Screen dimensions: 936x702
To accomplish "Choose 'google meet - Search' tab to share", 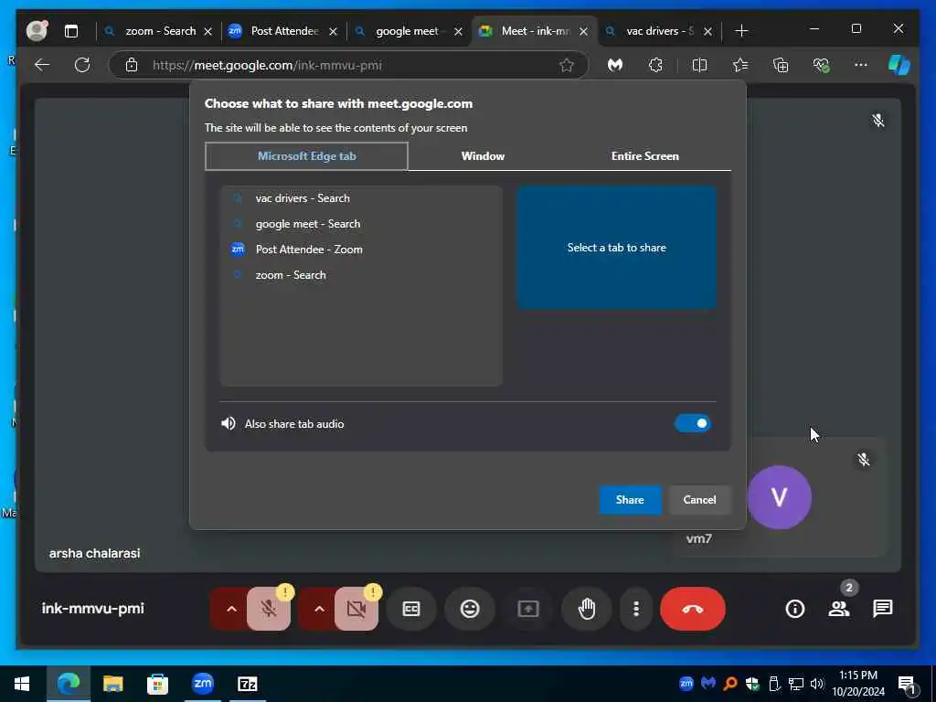I will (360, 224).
